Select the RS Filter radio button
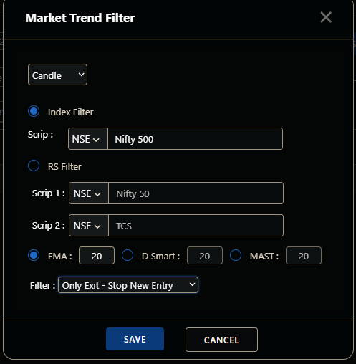 (34, 166)
